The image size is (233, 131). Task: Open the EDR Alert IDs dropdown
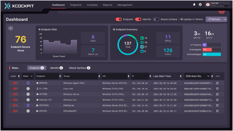pos(208,76)
